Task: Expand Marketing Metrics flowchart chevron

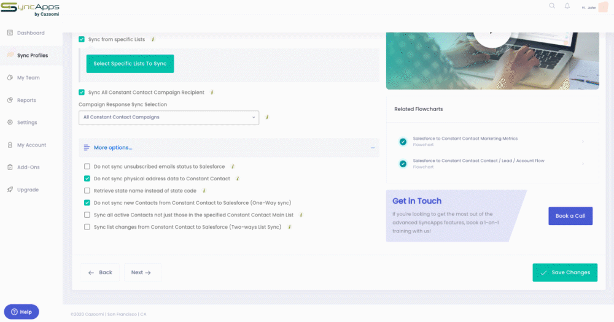Action: coord(583,142)
